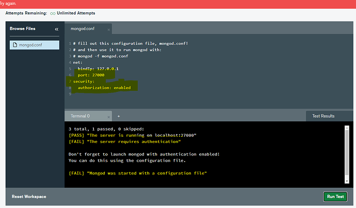The height and width of the screenshot is (208, 356).
Task: Open the Test Results tab
Action: [323, 116]
